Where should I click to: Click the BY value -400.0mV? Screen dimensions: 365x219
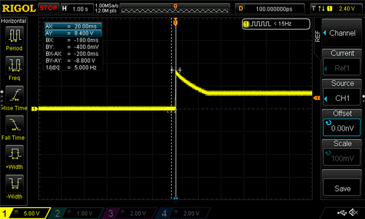pyautogui.click(x=86, y=47)
